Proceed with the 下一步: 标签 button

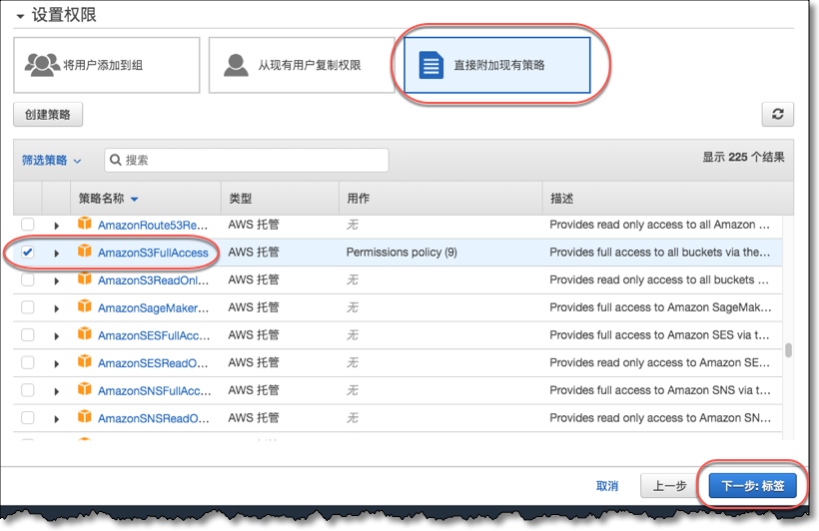[x=753, y=486]
